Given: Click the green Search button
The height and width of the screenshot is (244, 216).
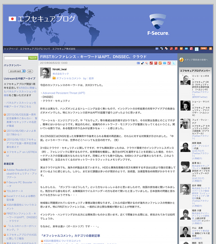Looking at the screenshot, I should click(33, 58).
